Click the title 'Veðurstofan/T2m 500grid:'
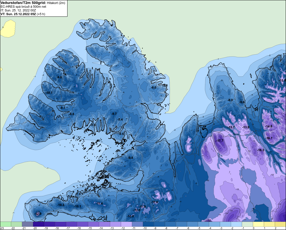 click(23, 3)
